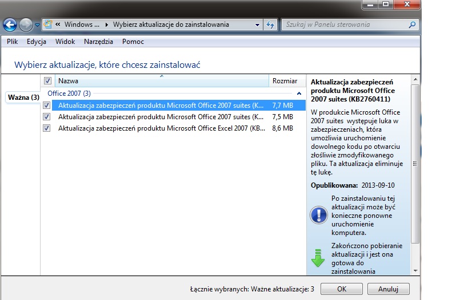Click the Opublikowana date 2013-09-10

click(378, 185)
